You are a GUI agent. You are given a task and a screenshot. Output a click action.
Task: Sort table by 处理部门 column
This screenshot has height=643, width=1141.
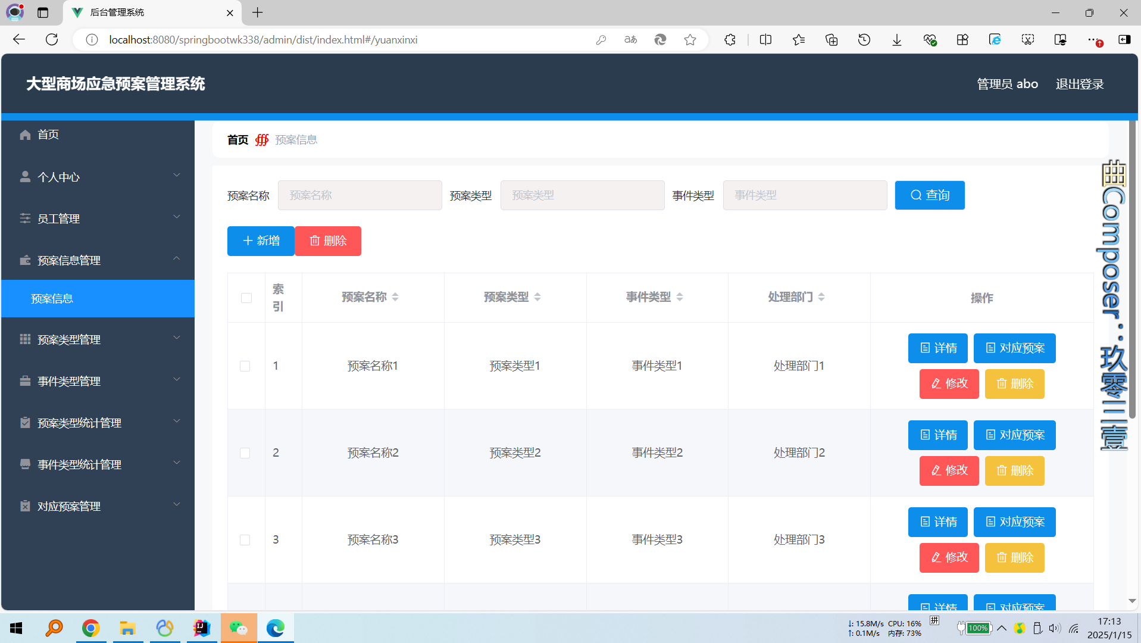(x=821, y=297)
